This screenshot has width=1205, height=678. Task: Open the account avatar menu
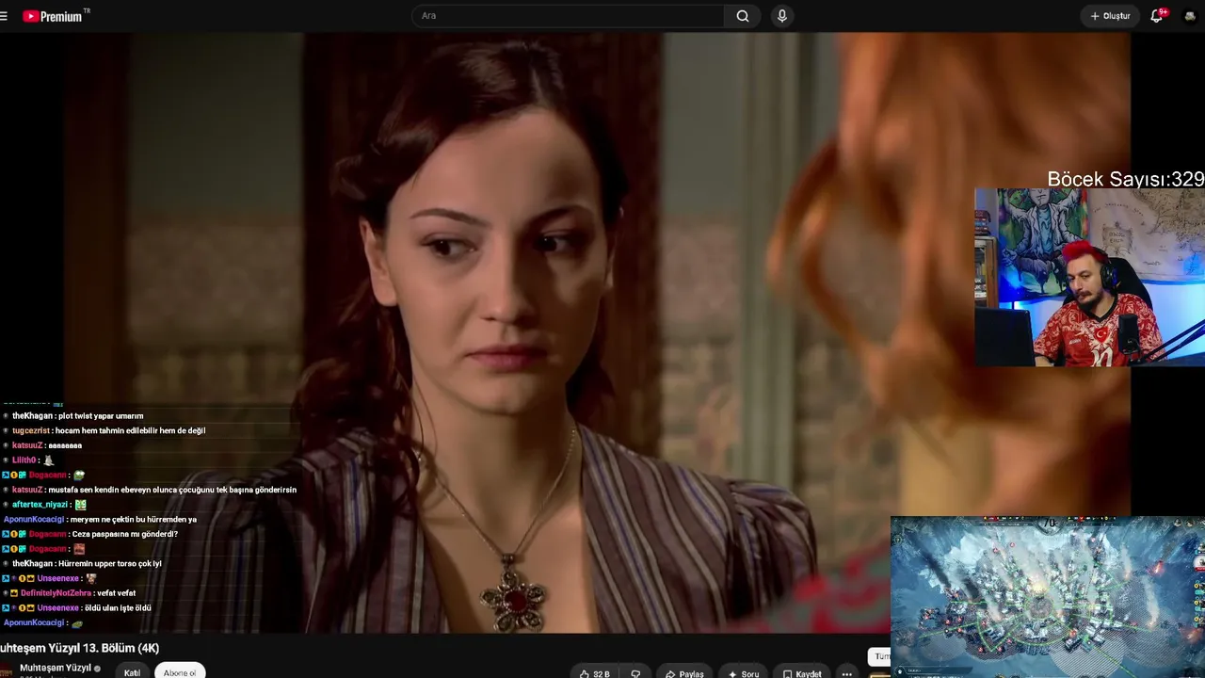[1190, 16]
